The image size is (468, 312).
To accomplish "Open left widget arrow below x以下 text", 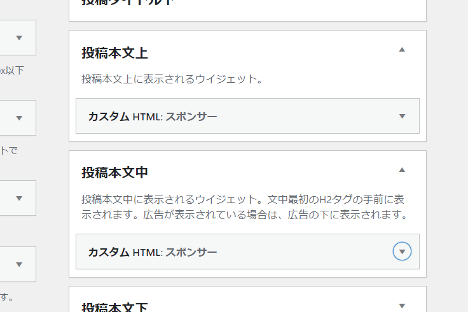I will click(x=19, y=118).
